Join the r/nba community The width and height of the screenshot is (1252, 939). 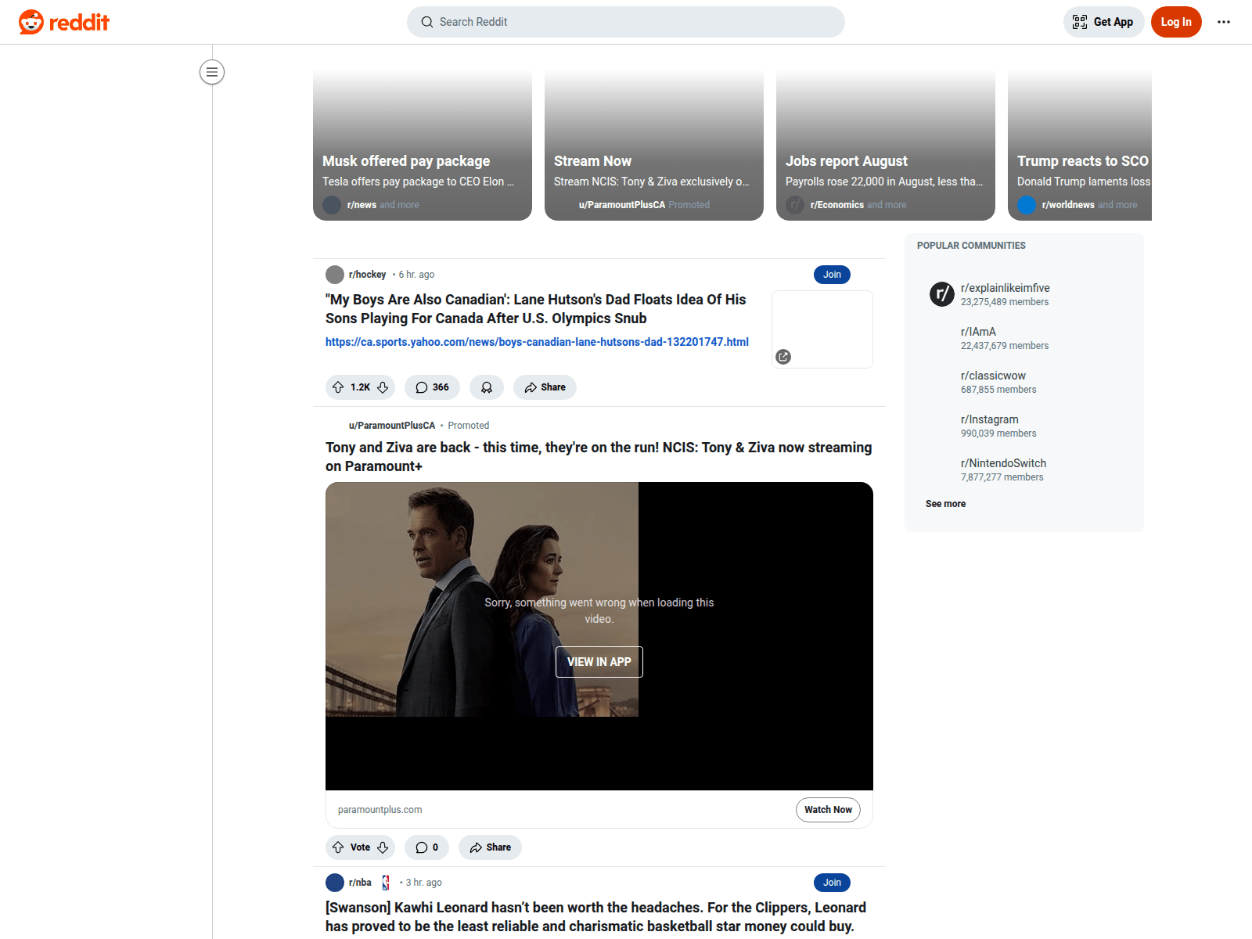click(832, 883)
